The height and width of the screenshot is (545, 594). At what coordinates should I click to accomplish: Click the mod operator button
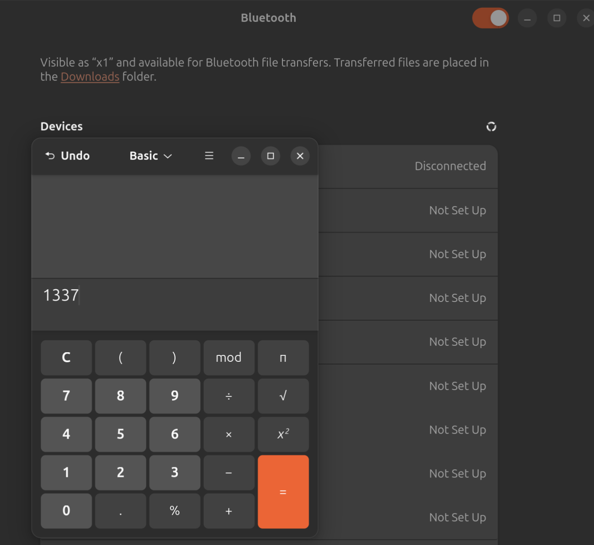[x=228, y=358]
